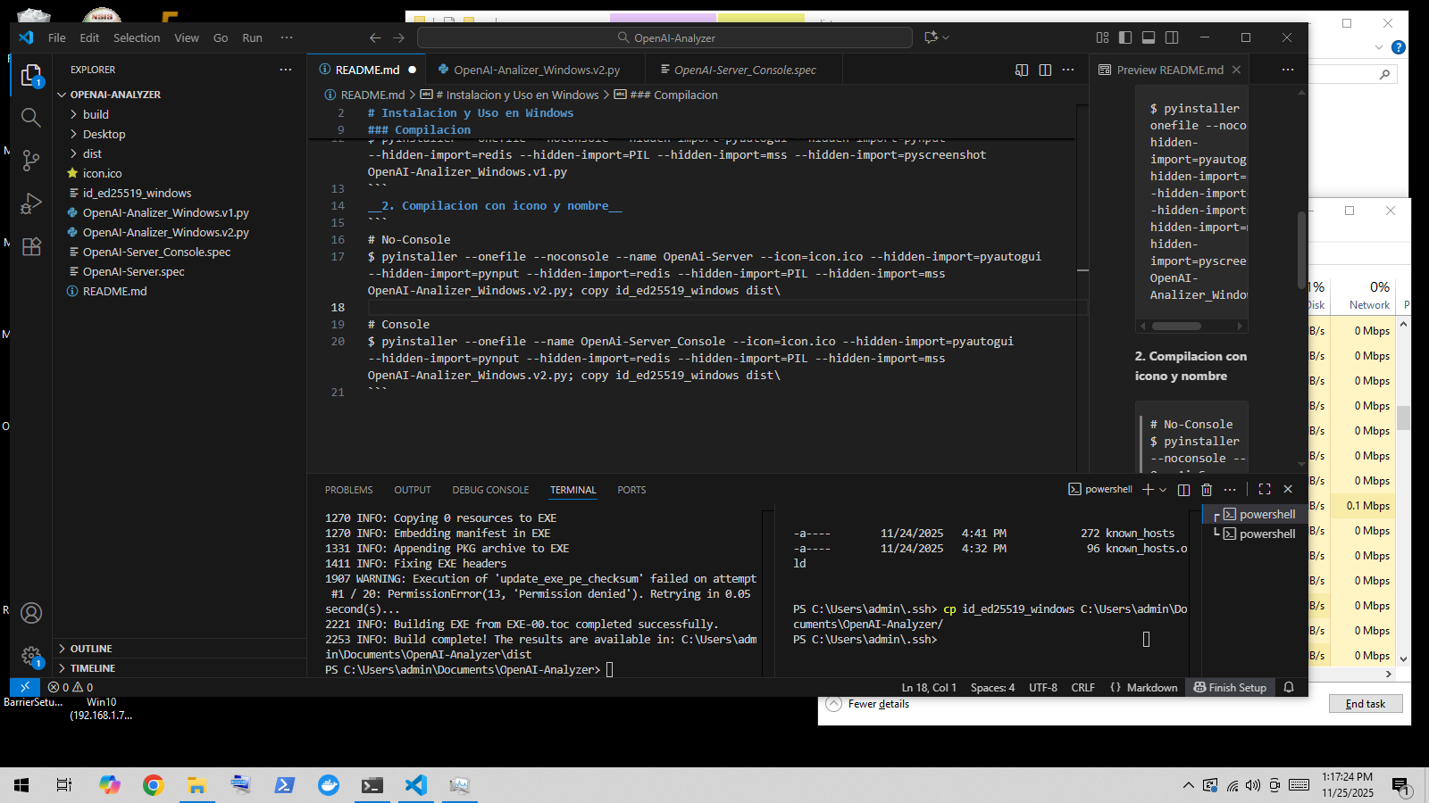Split the terminal panel
Screen dimensions: 1429x803
[x=1183, y=490]
